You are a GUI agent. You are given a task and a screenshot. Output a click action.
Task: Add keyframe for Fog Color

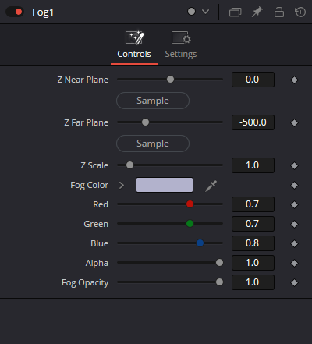294,185
